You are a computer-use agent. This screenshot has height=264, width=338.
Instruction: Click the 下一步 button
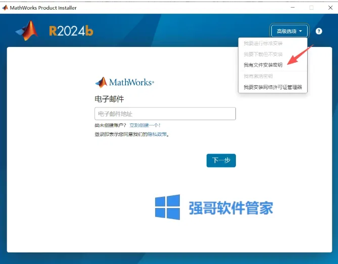(x=221, y=161)
